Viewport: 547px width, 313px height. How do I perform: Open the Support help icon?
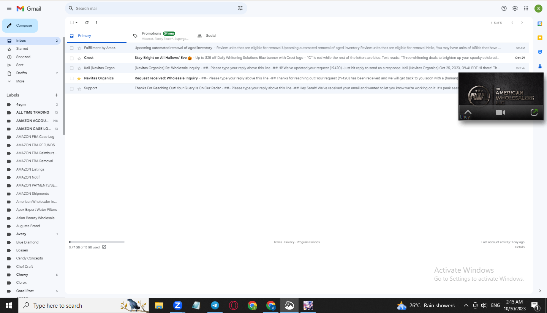click(504, 8)
